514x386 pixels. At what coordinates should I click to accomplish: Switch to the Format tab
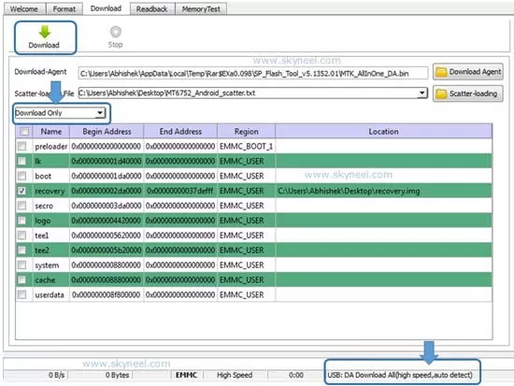(64, 8)
